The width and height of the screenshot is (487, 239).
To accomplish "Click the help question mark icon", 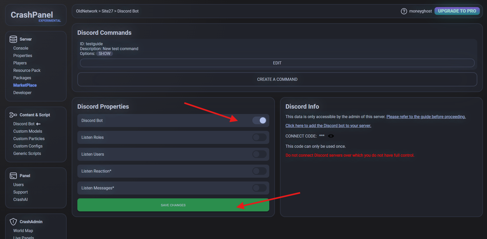I will point(404,11).
